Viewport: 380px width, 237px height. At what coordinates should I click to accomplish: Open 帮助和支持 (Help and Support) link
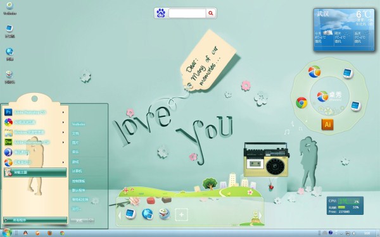80,200
